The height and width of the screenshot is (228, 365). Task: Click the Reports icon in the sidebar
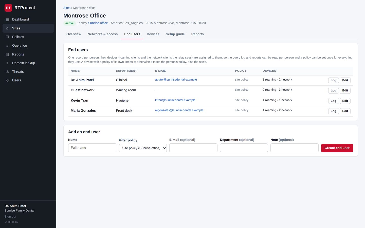[7, 54]
